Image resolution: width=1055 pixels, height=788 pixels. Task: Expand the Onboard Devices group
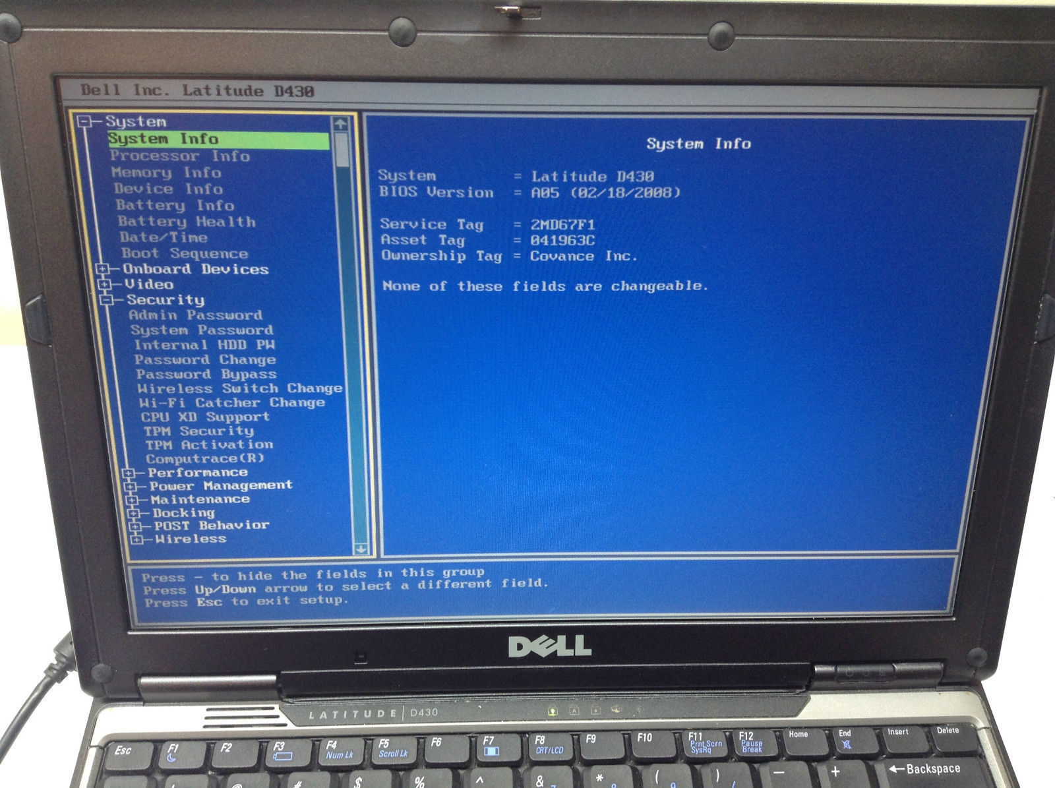pos(102,269)
